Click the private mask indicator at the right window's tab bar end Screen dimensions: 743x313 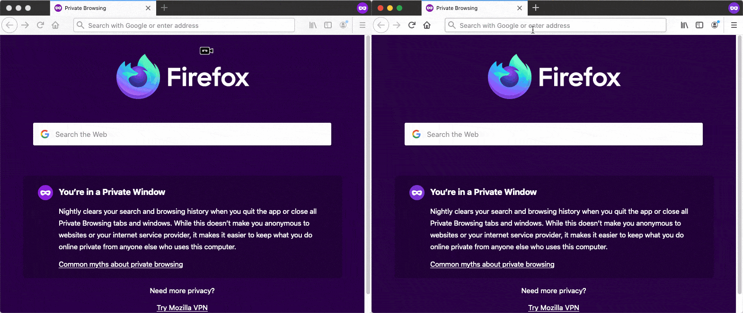coord(734,8)
